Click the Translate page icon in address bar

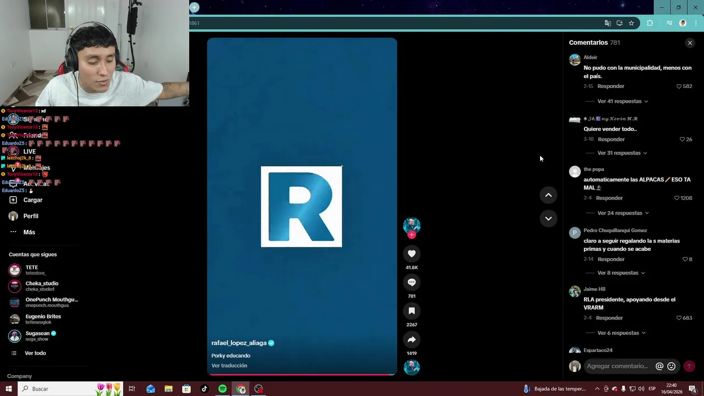pos(608,23)
